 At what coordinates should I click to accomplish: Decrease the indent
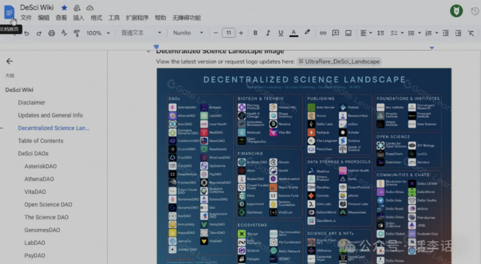(x=445, y=33)
